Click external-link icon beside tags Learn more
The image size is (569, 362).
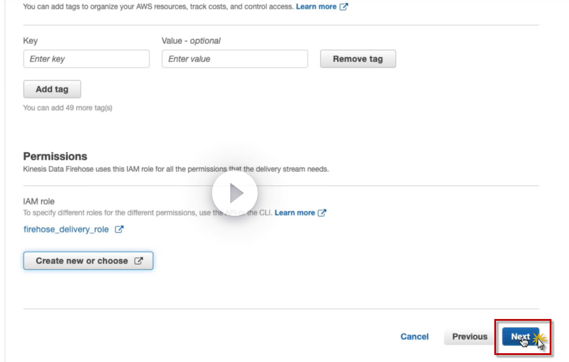tap(344, 7)
